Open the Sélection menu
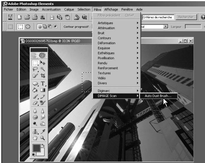The image size is (205, 163). click(84, 9)
